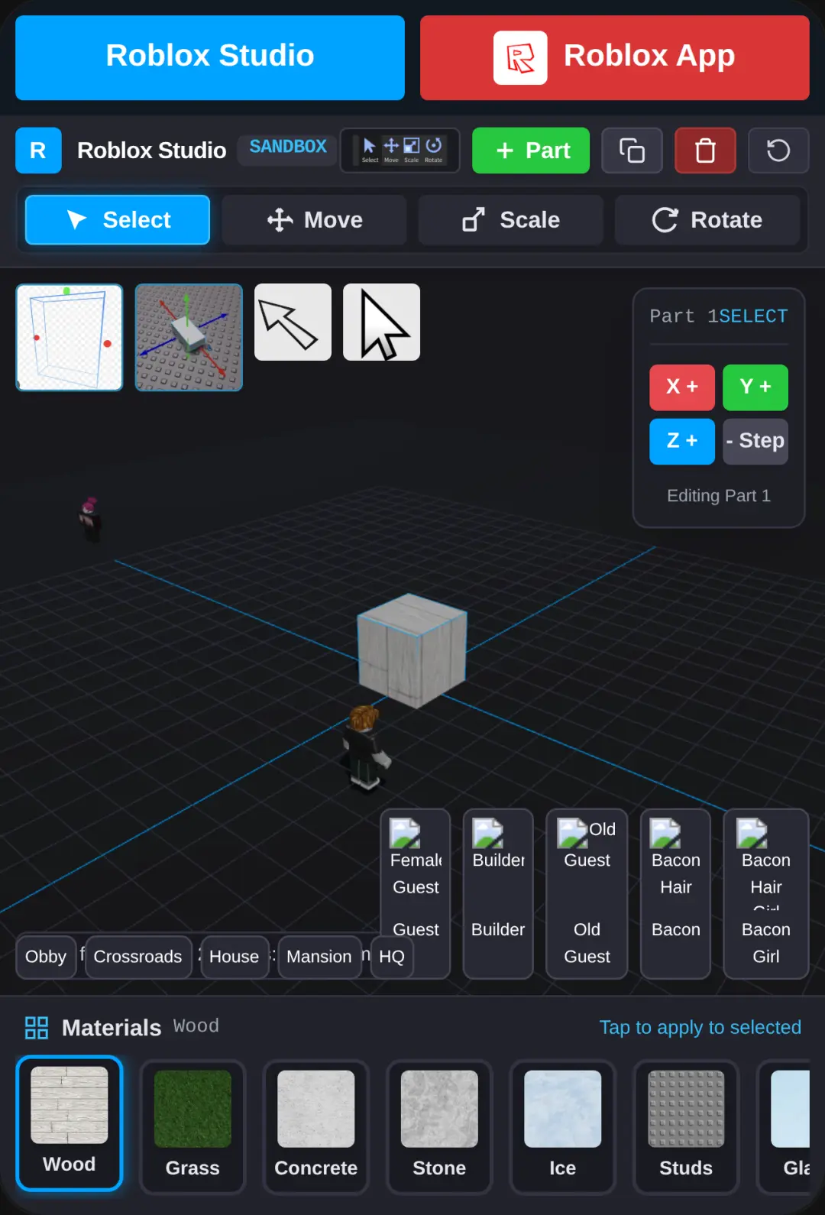Apply the Glass material swatch
The width and height of the screenshot is (825, 1215).
784,1126
